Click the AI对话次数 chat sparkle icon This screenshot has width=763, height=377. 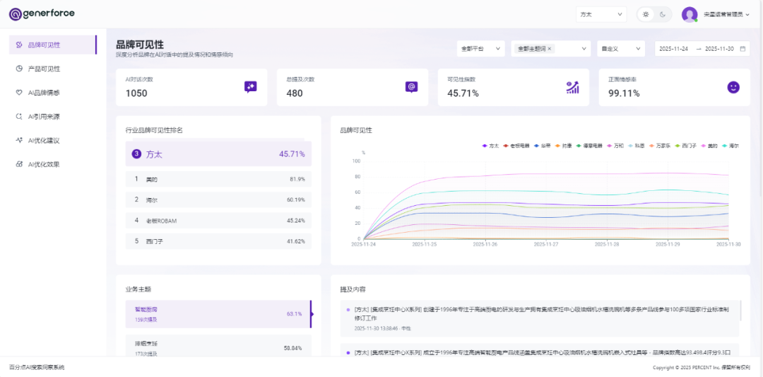(x=250, y=87)
